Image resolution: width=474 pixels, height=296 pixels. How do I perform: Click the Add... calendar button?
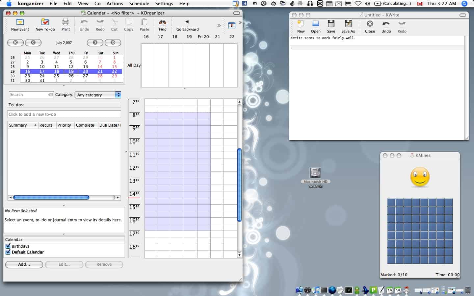24,264
